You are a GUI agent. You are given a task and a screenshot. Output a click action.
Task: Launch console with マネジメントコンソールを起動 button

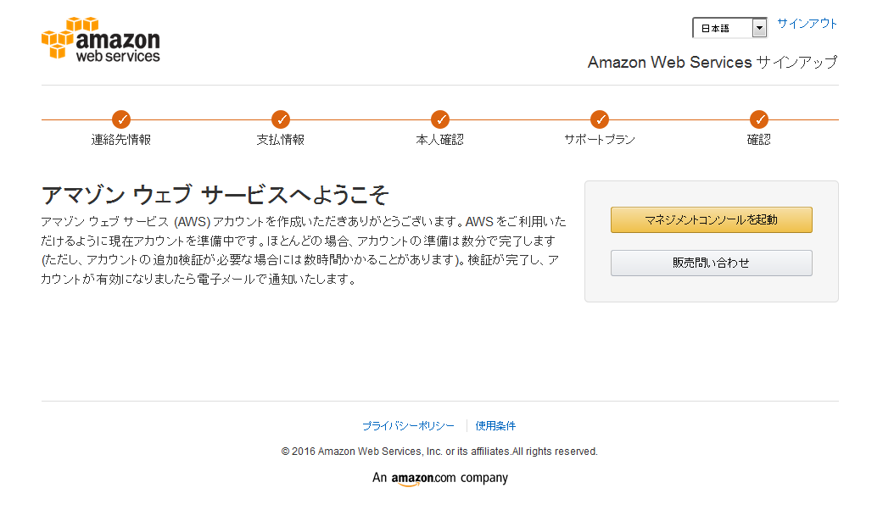coord(712,220)
